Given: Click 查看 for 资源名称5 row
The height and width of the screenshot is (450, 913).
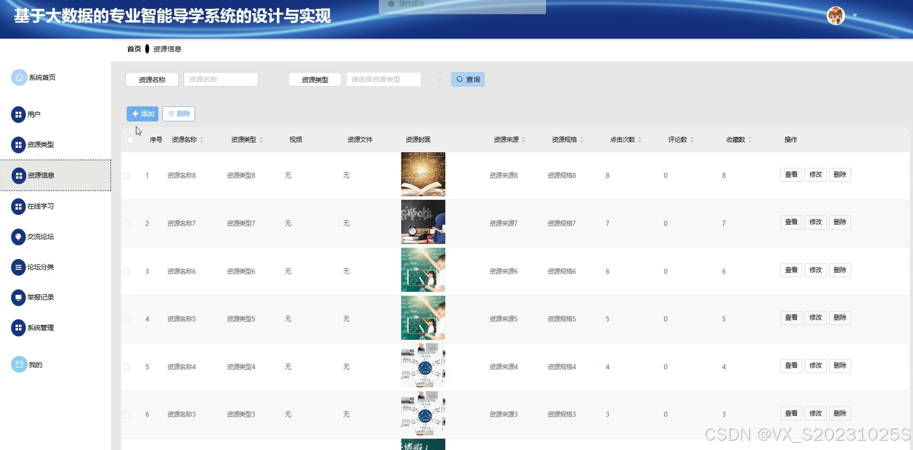Looking at the screenshot, I should tap(791, 318).
